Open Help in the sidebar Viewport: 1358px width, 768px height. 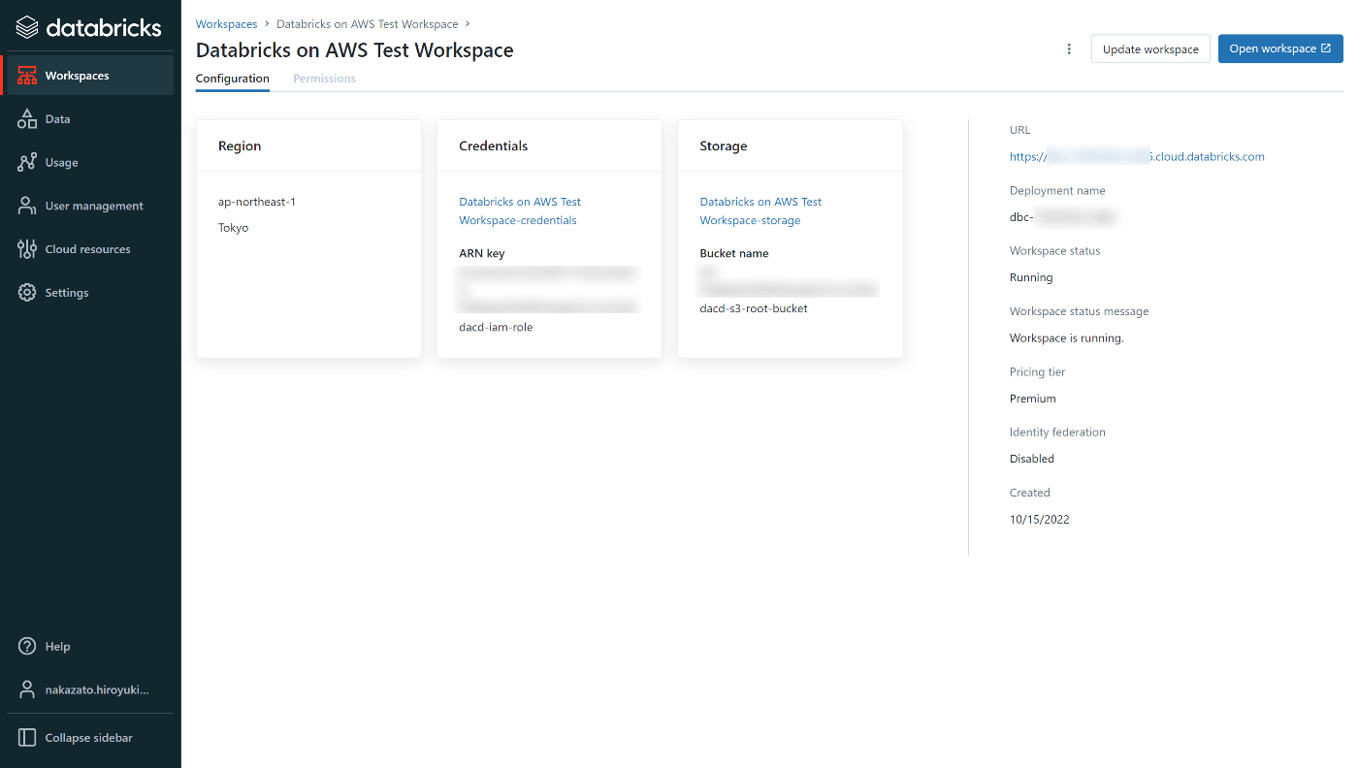tap(89, 647)
